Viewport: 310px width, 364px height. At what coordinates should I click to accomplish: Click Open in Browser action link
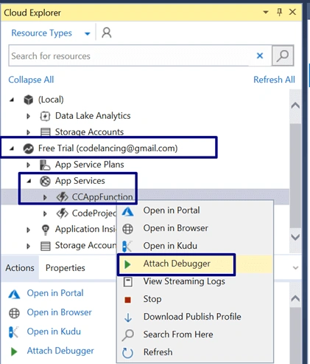(59, 312)
